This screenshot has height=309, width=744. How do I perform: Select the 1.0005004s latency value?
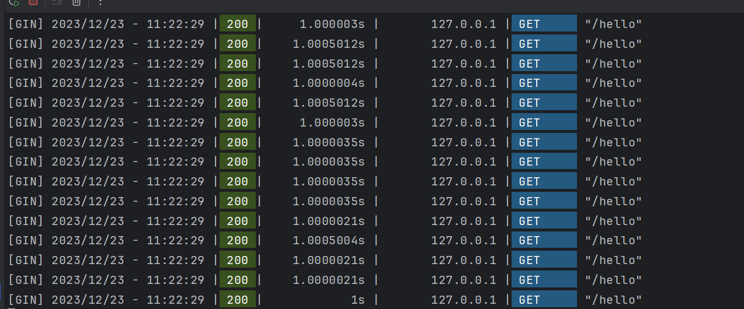click(x=329, y=241)
